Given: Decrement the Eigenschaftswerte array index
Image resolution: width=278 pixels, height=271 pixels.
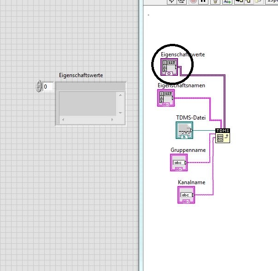Looking at the screenshot, I should 39,89.
